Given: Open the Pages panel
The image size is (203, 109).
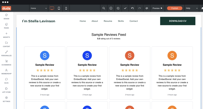Looking at the screenshot, I should 6,26.
